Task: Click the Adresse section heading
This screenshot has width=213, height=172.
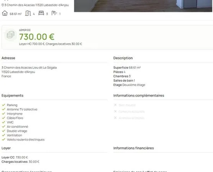Action: pos(8,58)
